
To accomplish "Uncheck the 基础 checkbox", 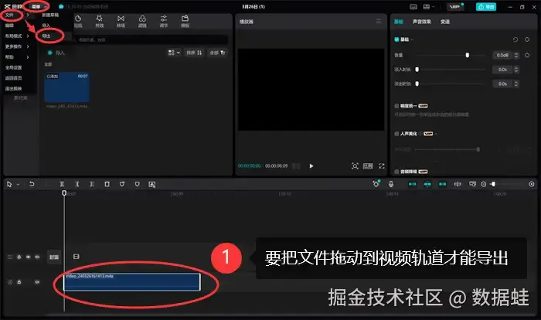I will point(396,39).
